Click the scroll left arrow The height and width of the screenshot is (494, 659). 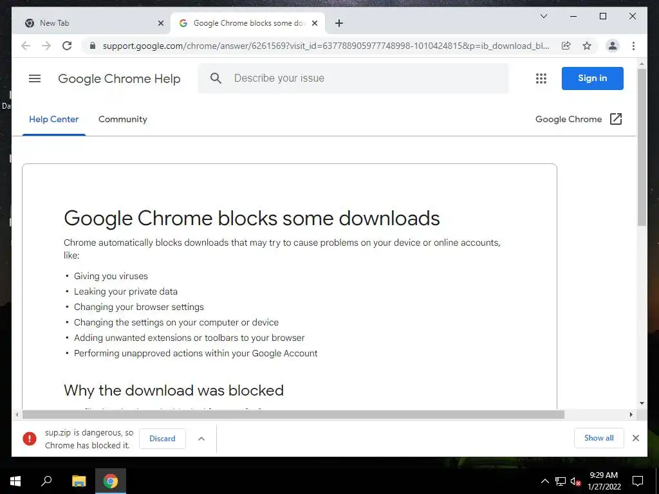point(16,415)
